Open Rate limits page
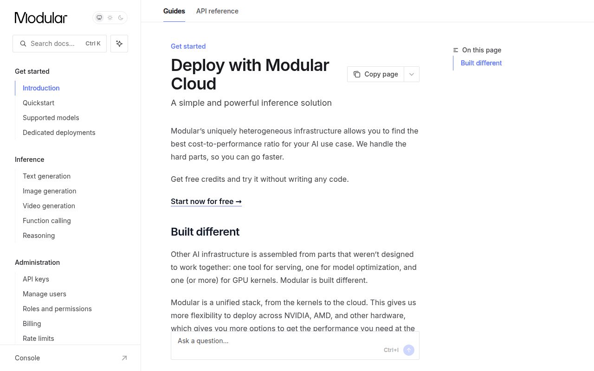 click(39, 339)
